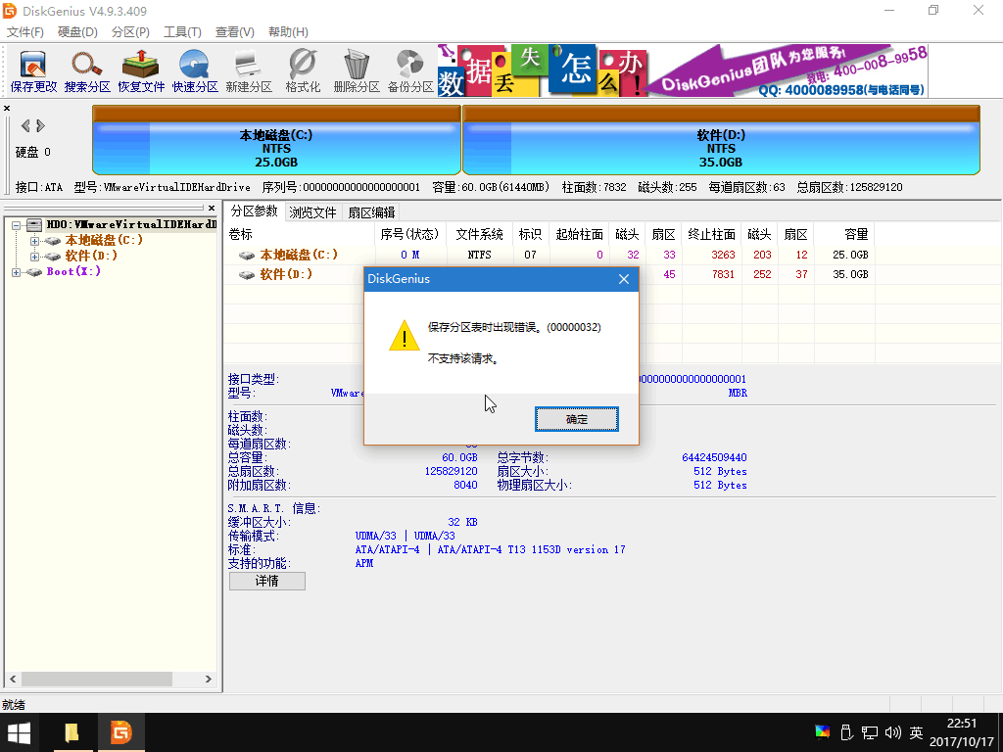This screenshot has height=752, width=1003.
Task: Click the 详情 details button
Action: (266, 581)
